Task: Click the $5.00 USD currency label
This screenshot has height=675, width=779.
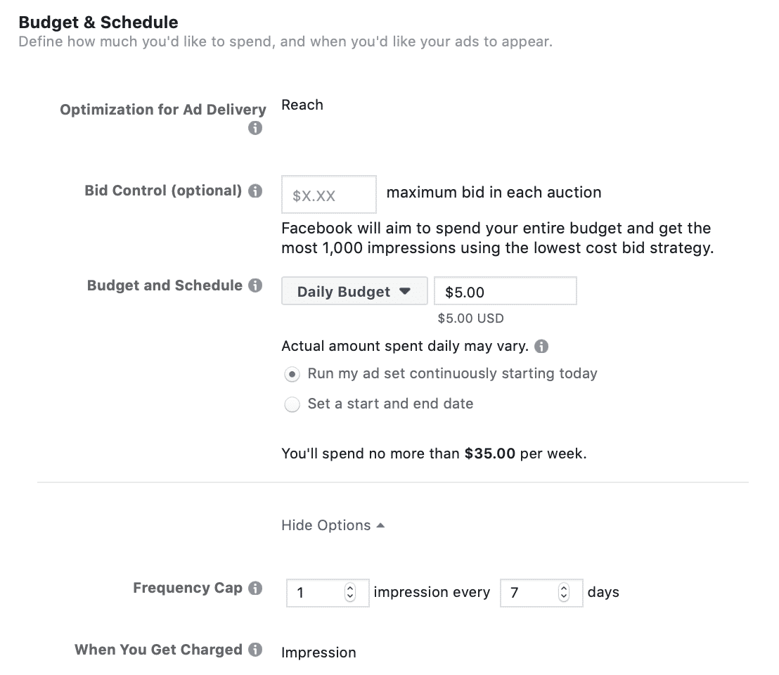Action: [470, 319]
